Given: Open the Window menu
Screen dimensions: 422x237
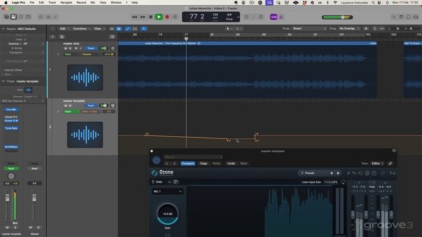Looking at the screenshot, I should (116, 3).
